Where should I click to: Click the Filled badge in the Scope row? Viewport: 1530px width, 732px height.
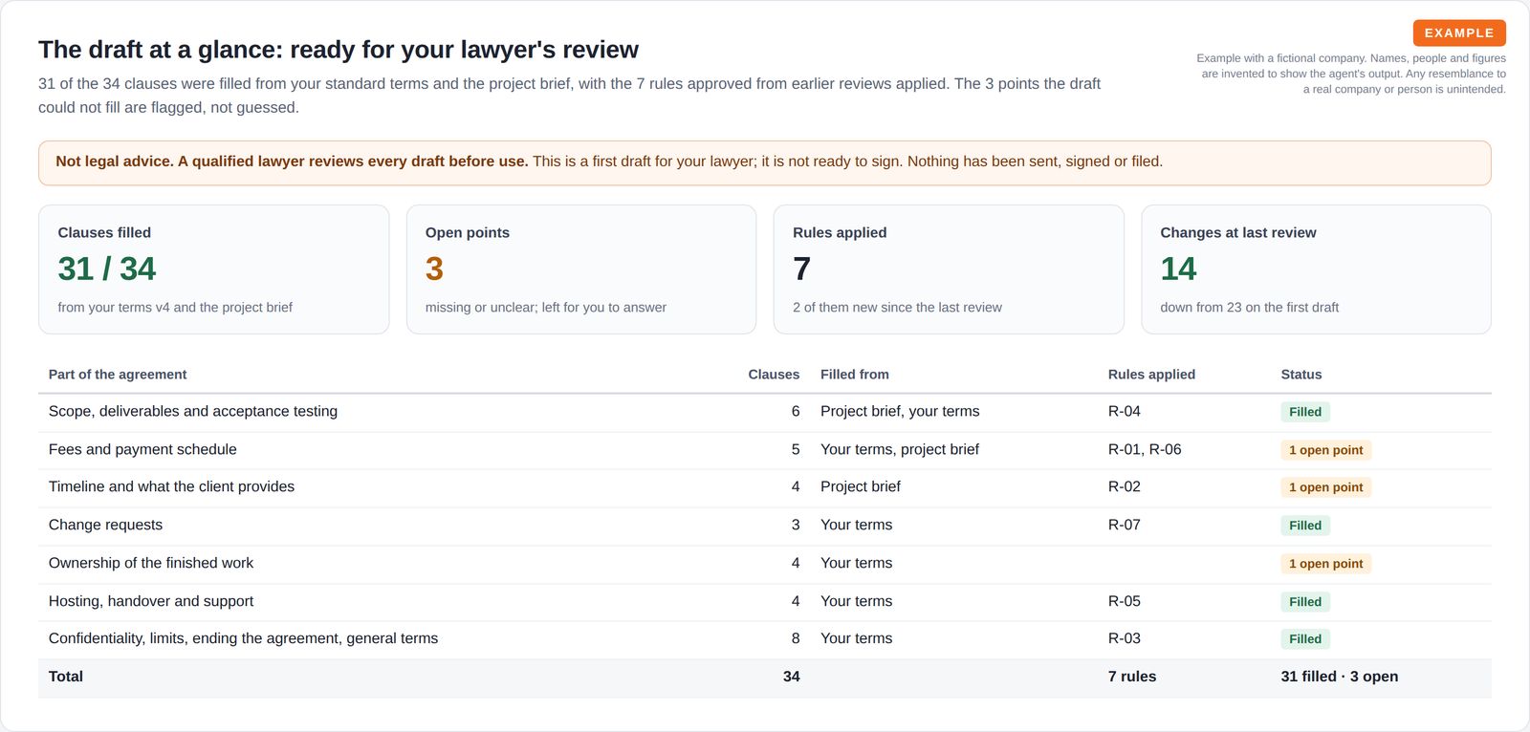[1305, 412]
